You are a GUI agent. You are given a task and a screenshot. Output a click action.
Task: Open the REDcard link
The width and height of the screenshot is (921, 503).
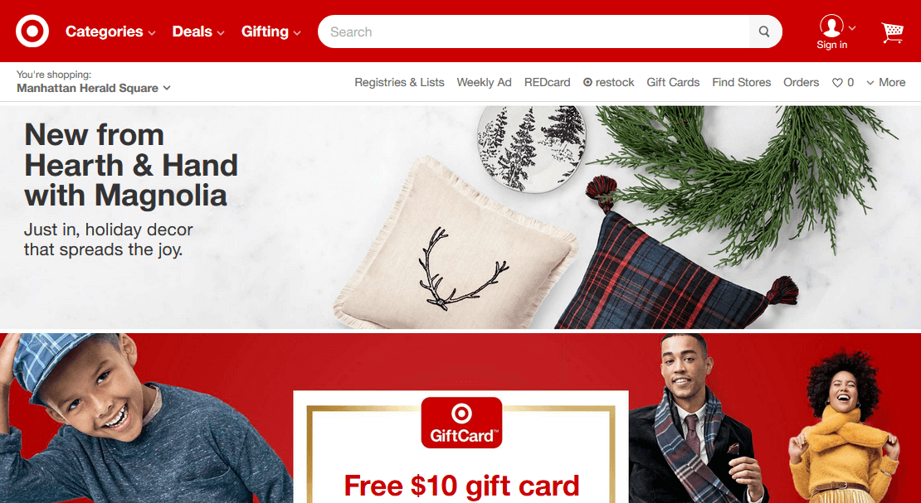548,82
